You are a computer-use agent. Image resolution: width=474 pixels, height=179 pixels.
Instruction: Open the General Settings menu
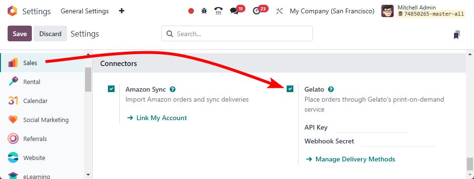pyautogui.click(x=85, y=11)
